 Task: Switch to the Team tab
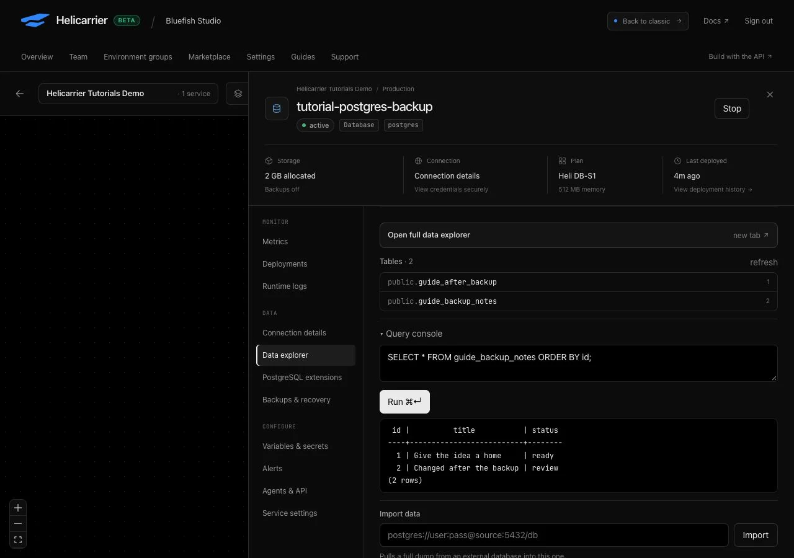(x=78, y=57)
